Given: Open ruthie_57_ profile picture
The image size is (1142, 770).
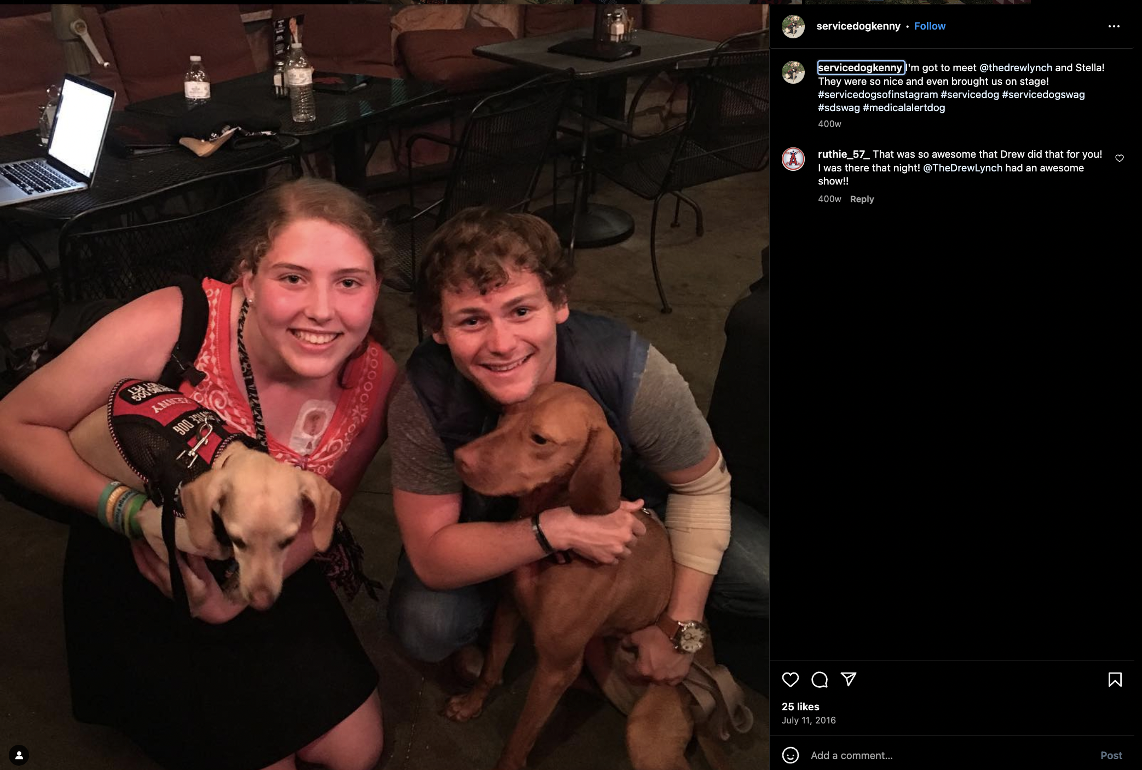Looking at the screenshot, I should coord(793,159).
